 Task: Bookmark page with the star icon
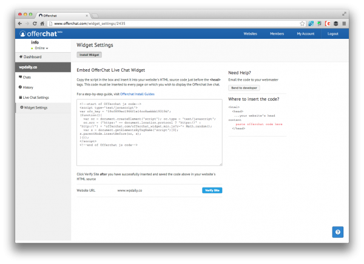point(302,24)
